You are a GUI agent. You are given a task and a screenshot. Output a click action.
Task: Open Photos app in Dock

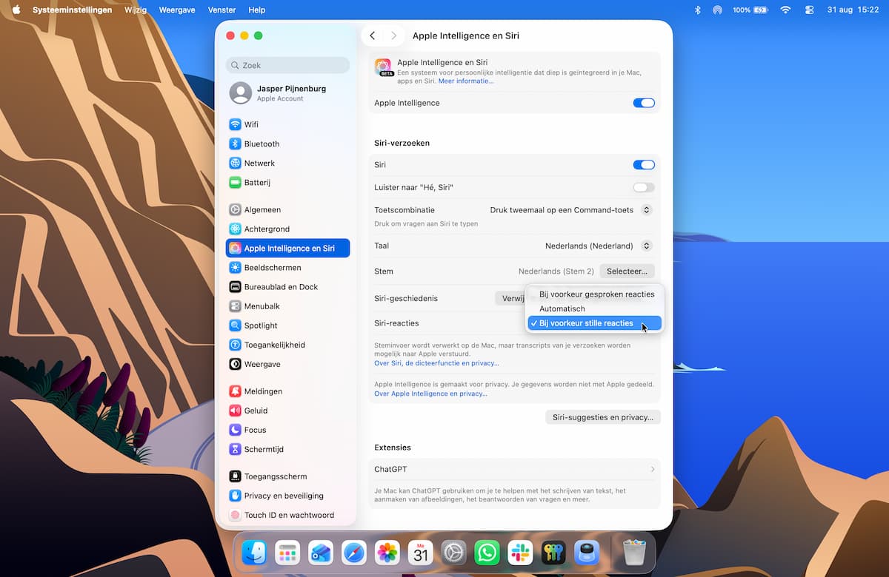coord(387,552)
